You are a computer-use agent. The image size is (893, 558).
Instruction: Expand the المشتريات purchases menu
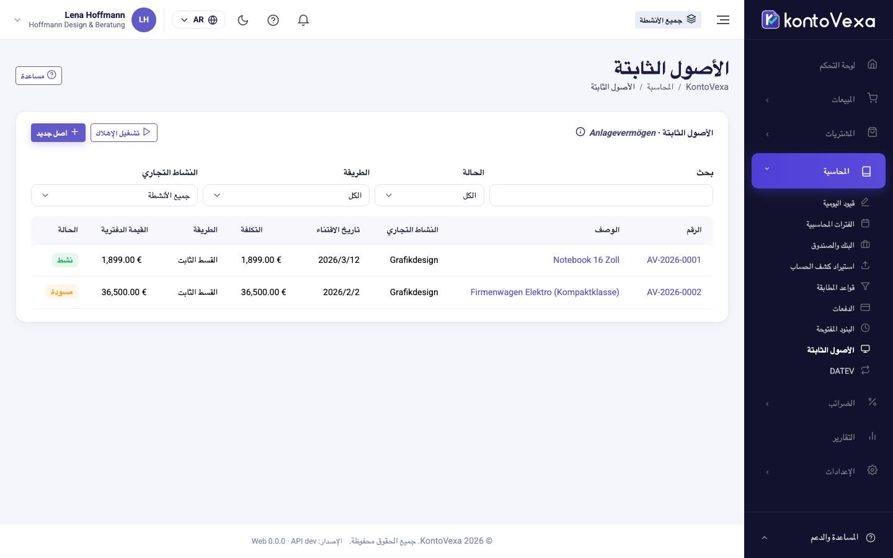tap(819, 133)
